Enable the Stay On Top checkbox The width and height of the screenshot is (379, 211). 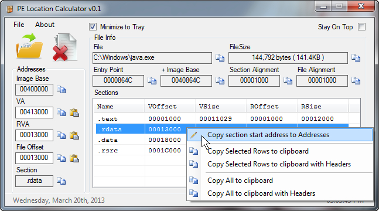pos(361,26)
